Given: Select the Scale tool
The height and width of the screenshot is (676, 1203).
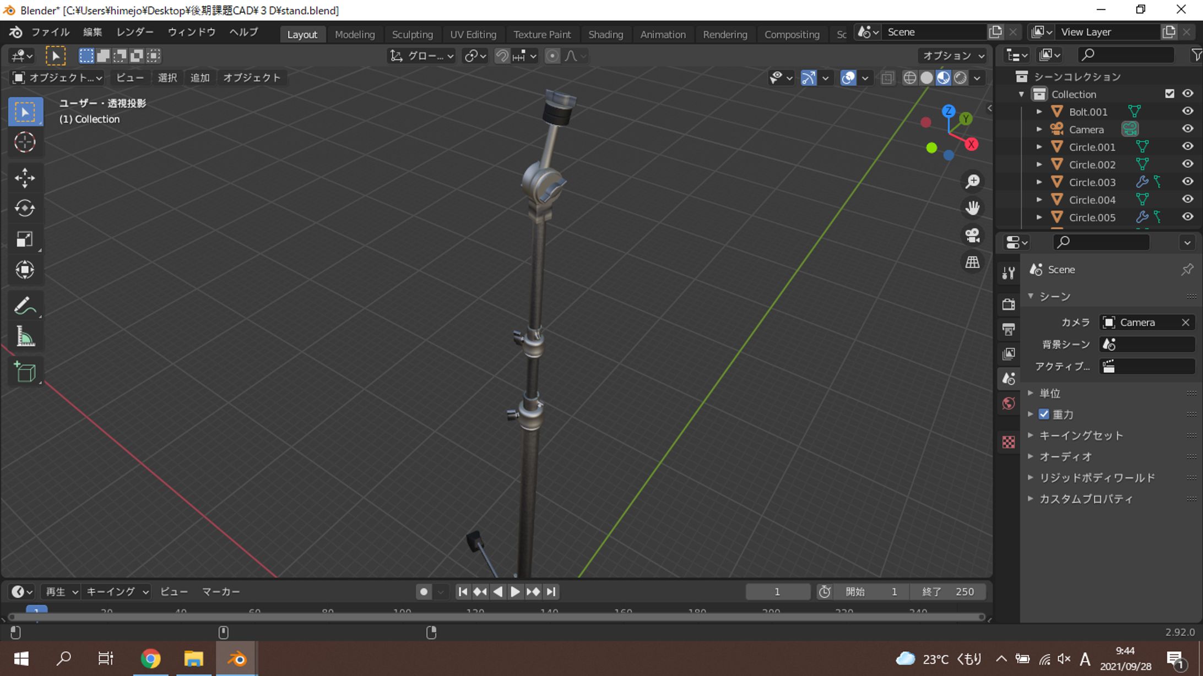Looking at the screenshot, I should (x=24, y=239).
